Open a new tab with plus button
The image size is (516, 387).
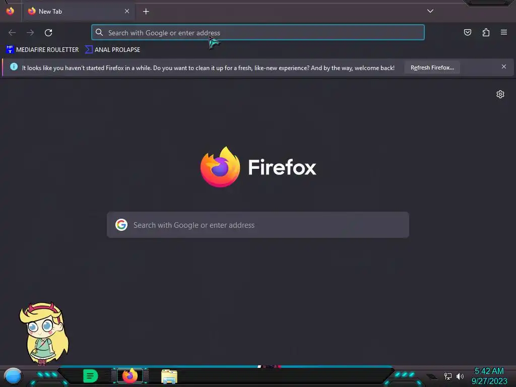pos(146,12)
